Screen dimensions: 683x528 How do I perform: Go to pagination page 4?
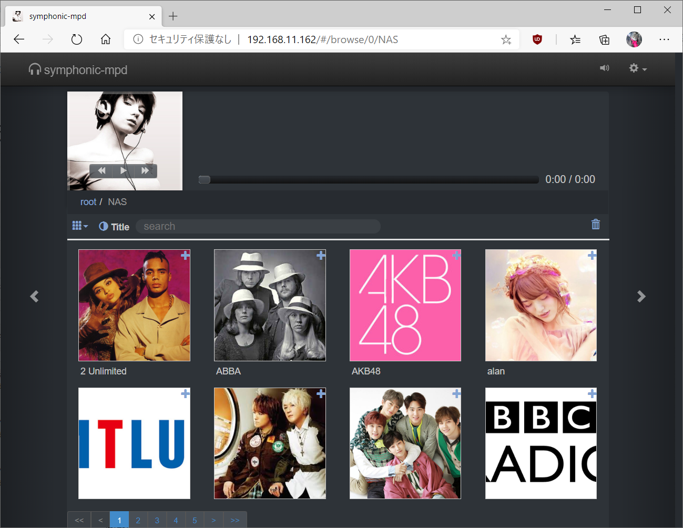(176, 520)
